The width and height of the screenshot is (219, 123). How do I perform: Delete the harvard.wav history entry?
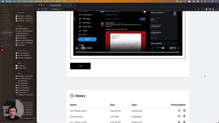tap(184, 116)
